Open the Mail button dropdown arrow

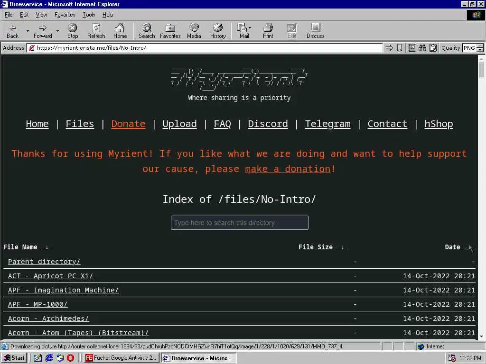click(x=250, y=27)
